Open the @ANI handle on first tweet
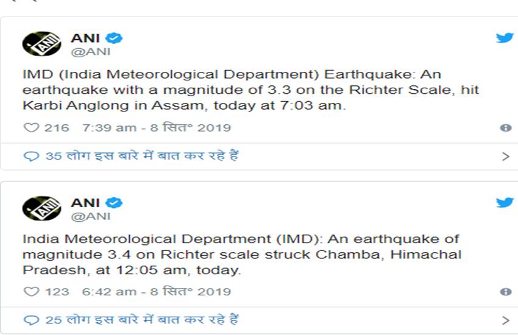 tap(91, 52)
